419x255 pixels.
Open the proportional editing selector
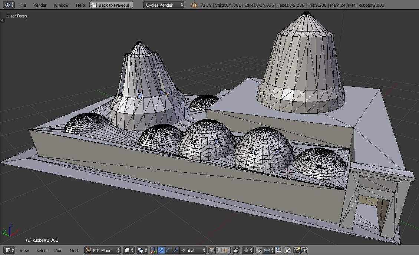pos(248,250)
